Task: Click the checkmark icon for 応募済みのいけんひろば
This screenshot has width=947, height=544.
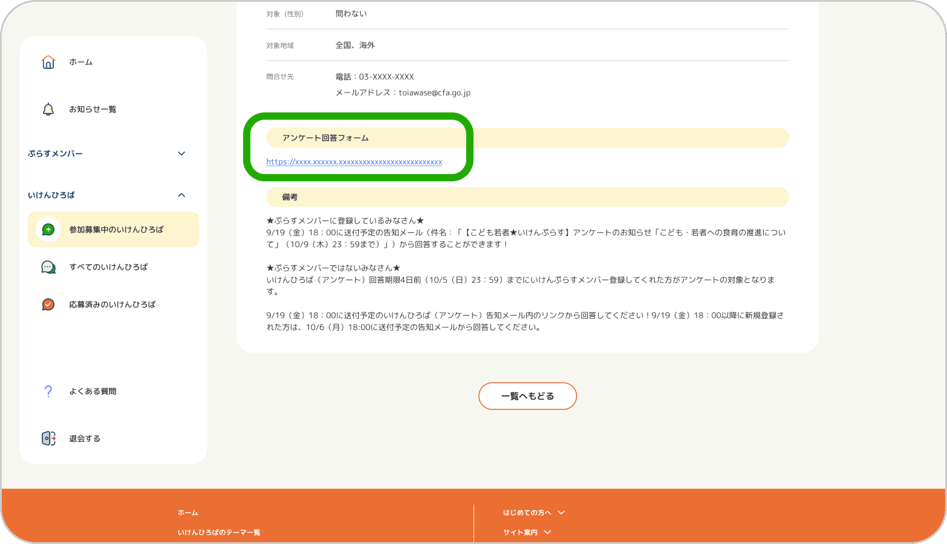Action: coord(48,304)
